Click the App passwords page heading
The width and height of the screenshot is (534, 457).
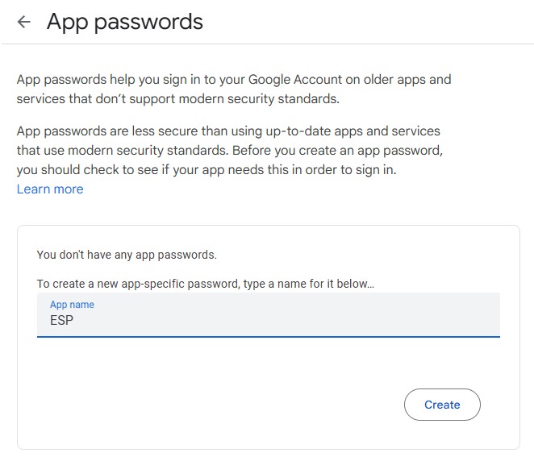125,22
